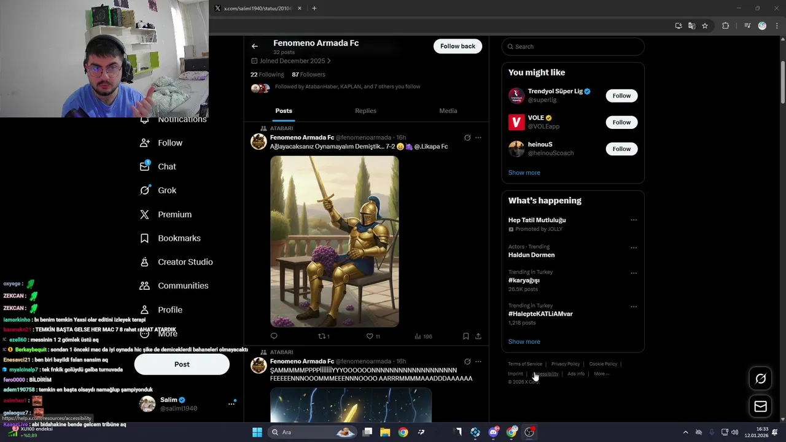Open the 22 Following list
Image resolution: width=786 pixels, height=442 pixels.
click(267, 74)
